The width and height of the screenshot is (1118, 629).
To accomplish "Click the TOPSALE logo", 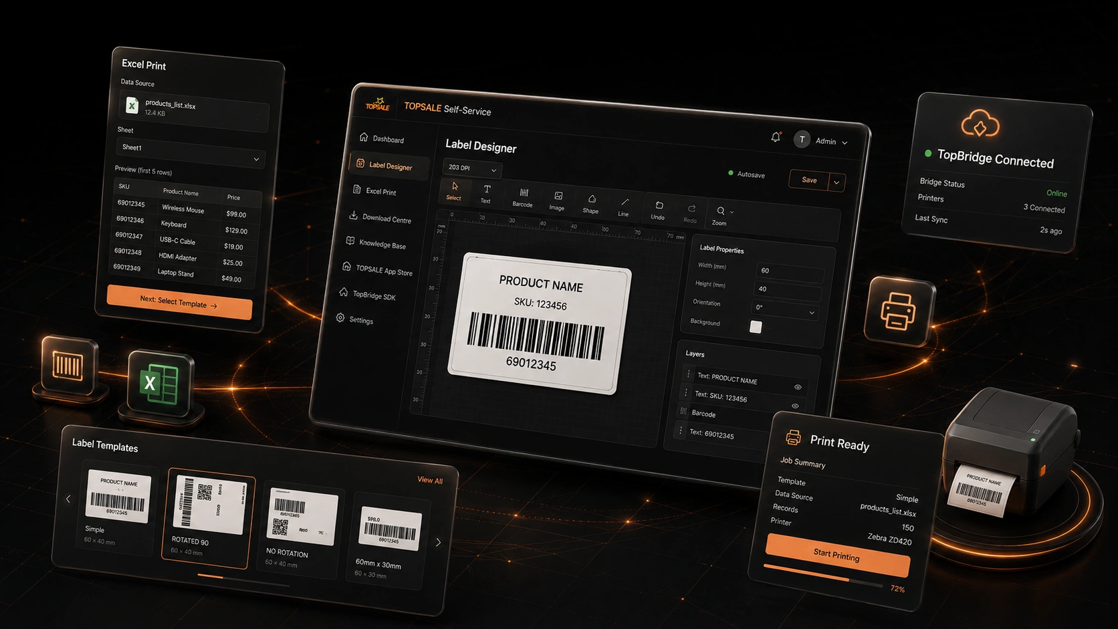I will click(x=378, y=104).
